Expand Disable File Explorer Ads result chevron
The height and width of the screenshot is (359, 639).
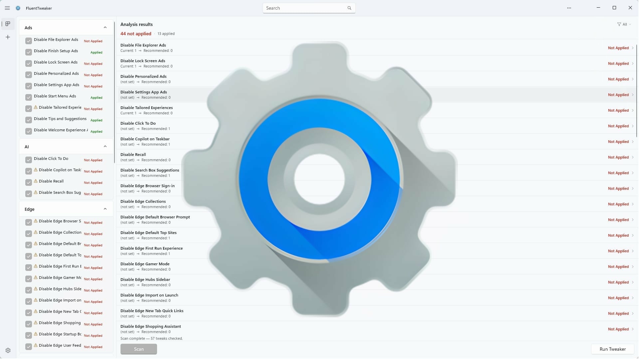tap(633, 48)
